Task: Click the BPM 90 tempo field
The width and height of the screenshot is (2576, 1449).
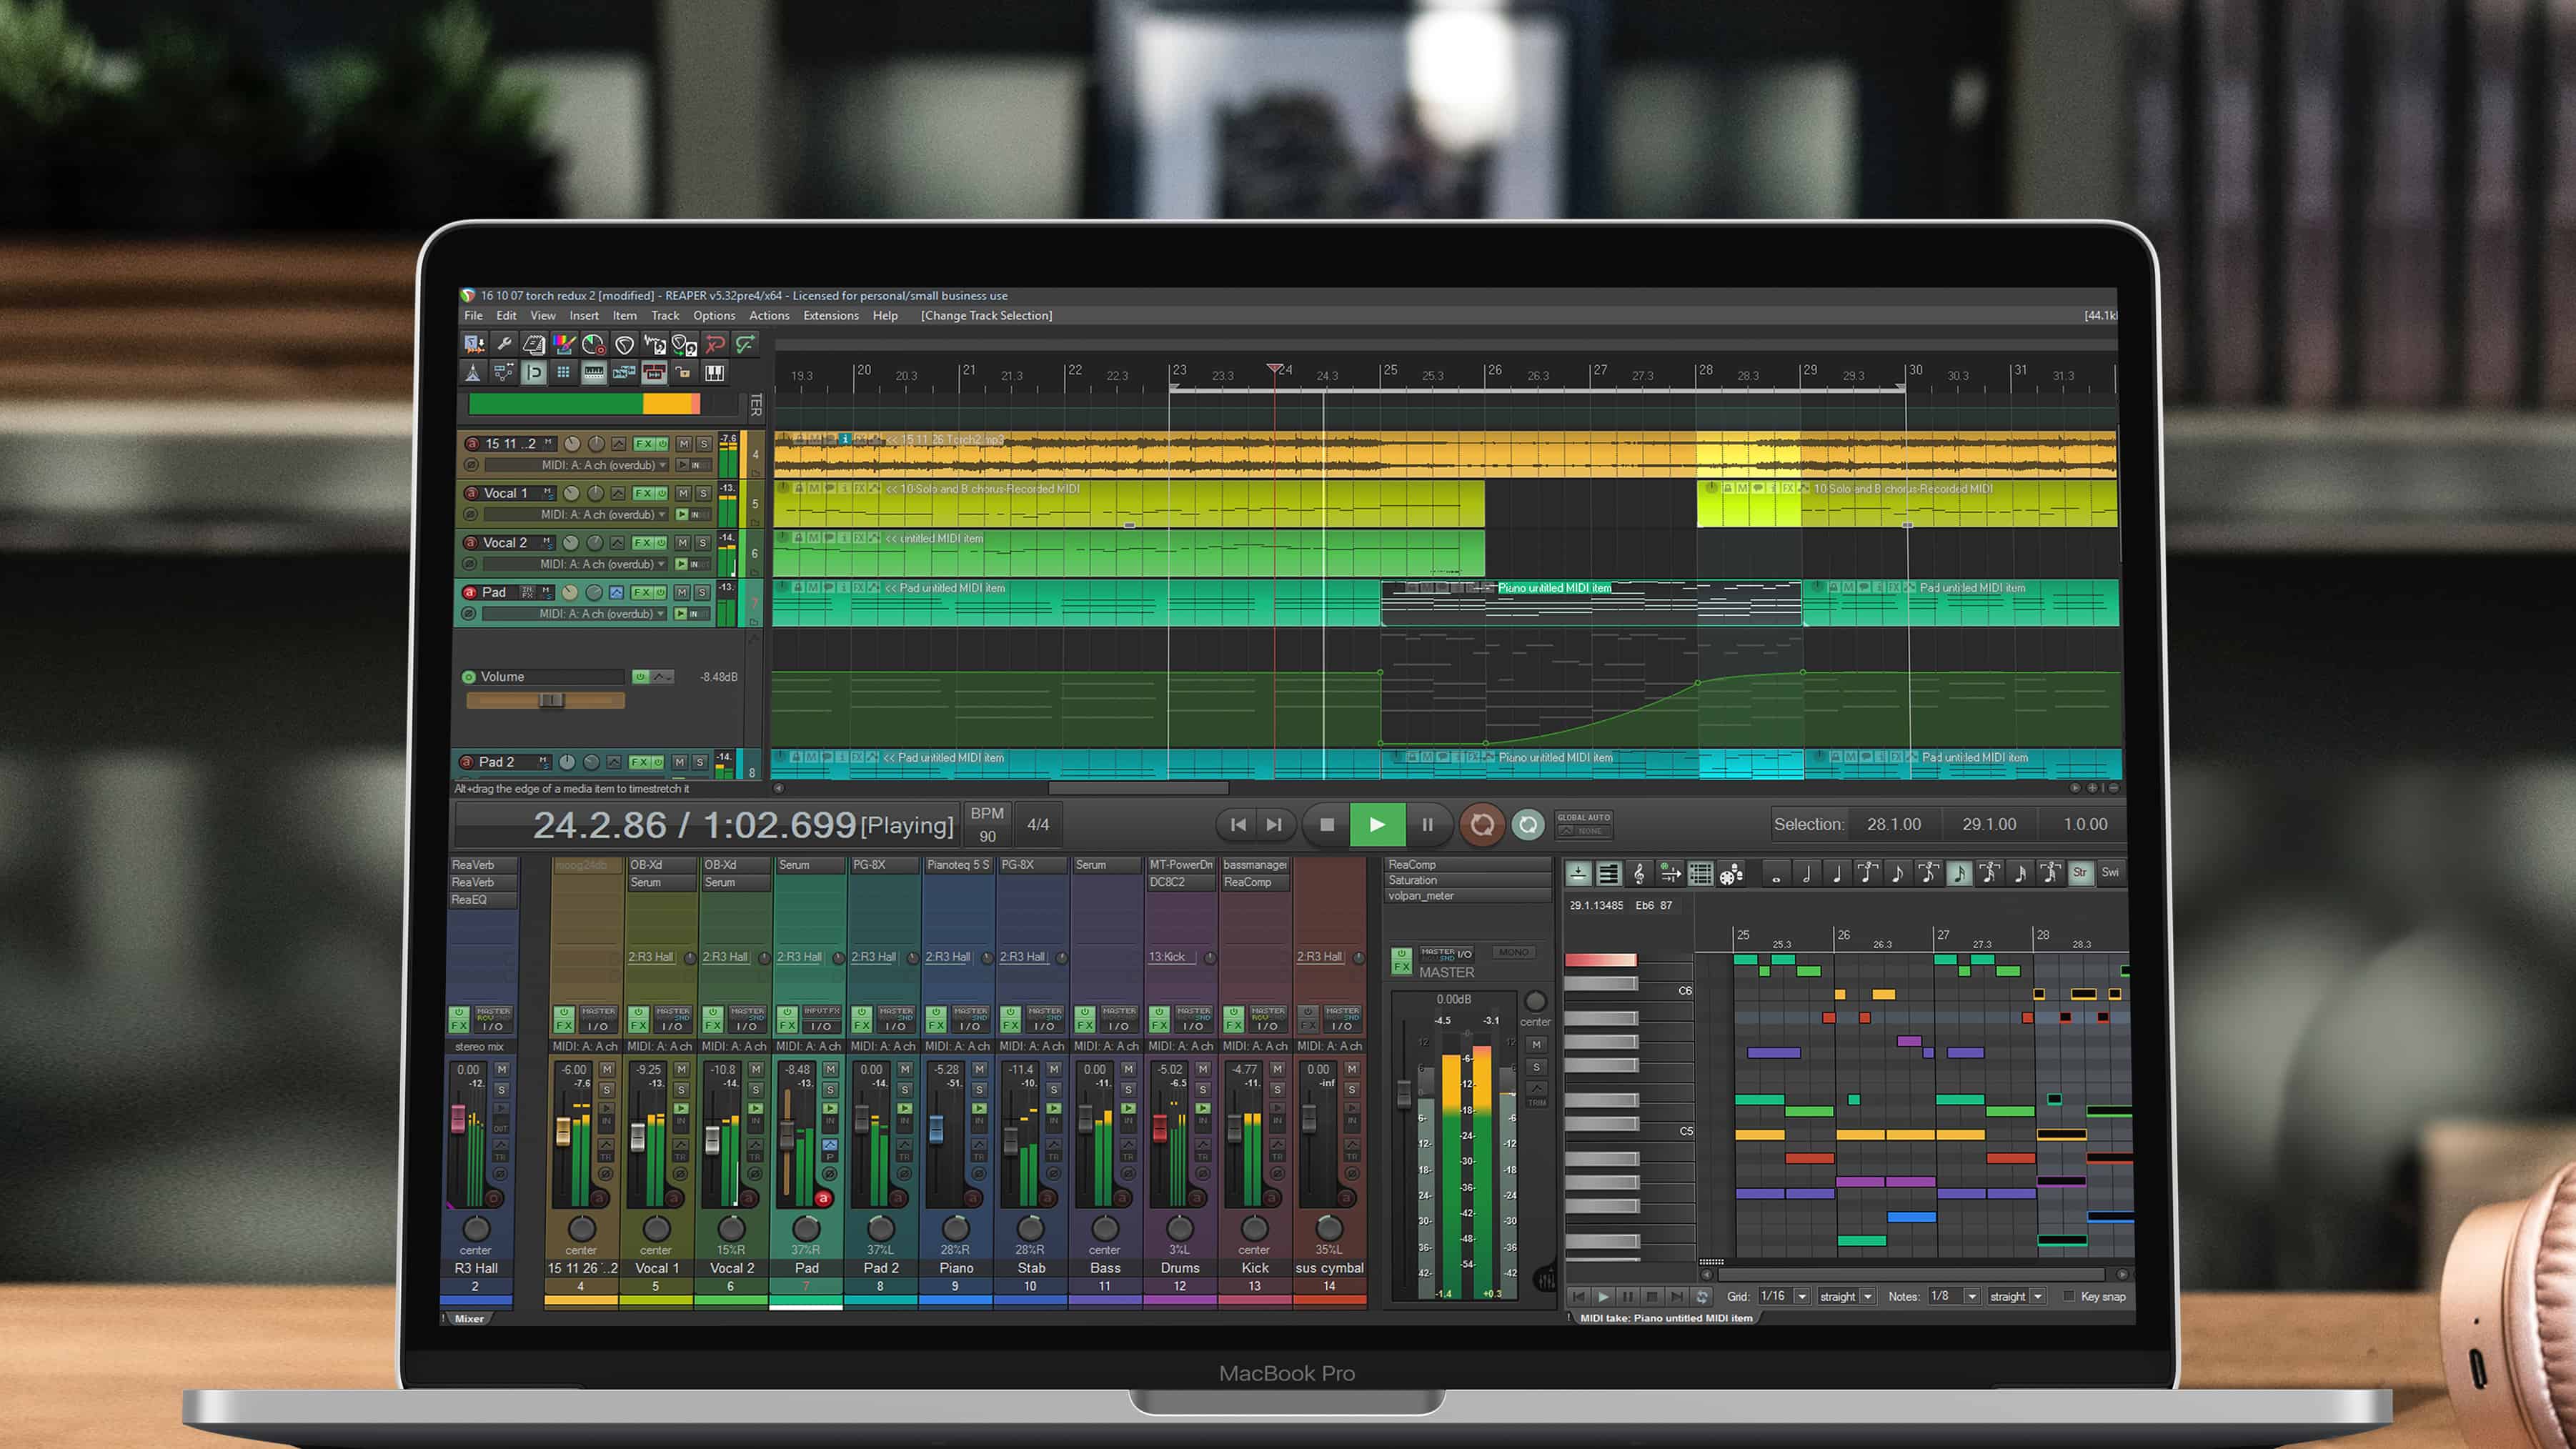Action: (x=987, y=825)
